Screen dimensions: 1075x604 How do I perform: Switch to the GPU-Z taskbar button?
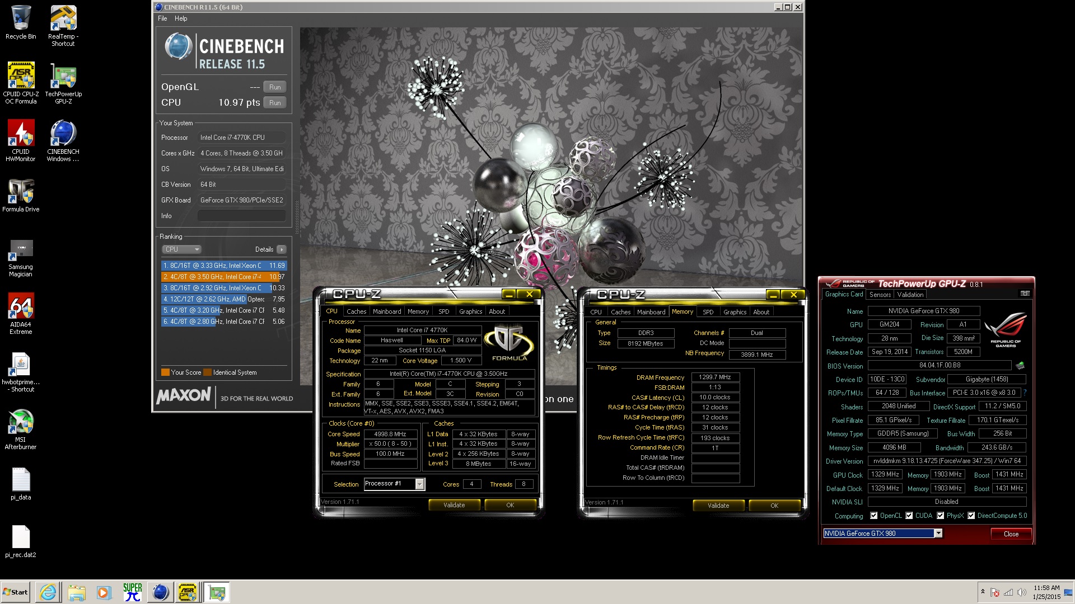(216, 592)
